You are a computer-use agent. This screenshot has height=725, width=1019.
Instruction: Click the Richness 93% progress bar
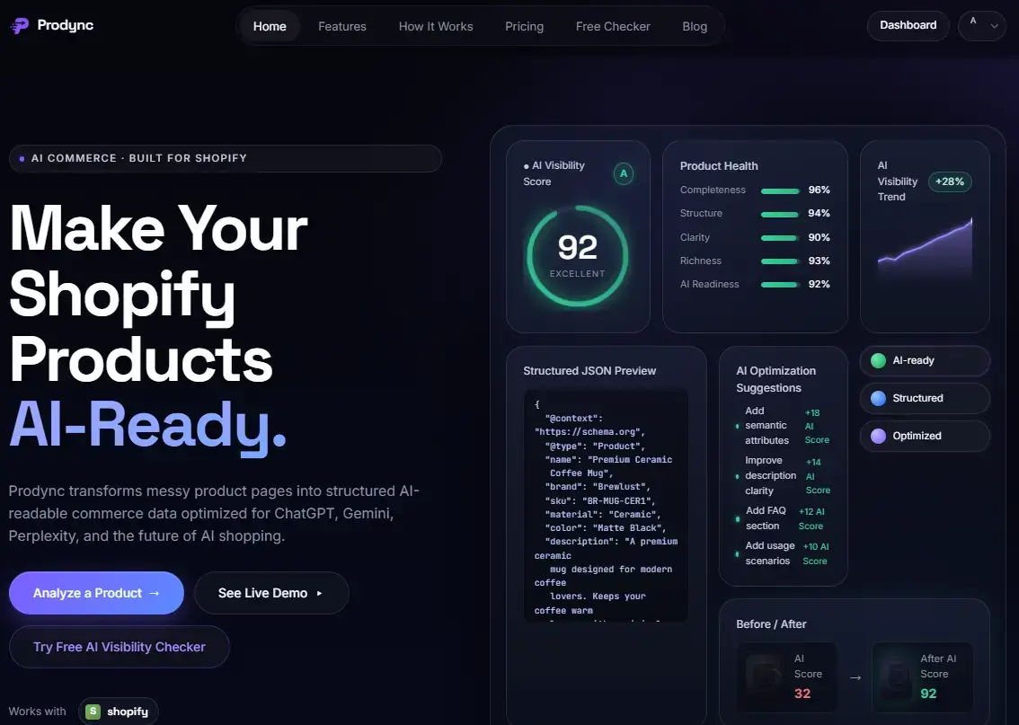tap(780, 261)
